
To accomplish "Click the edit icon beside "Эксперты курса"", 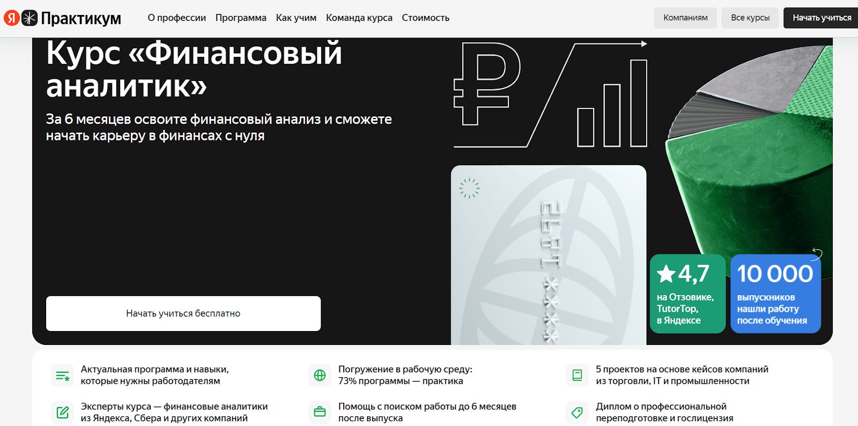I will (63, 412).
